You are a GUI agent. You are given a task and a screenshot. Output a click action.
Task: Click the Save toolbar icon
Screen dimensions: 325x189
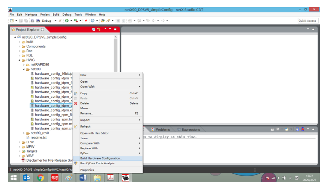[x=21, y=21]
